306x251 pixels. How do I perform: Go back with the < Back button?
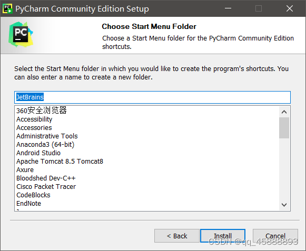177,236
